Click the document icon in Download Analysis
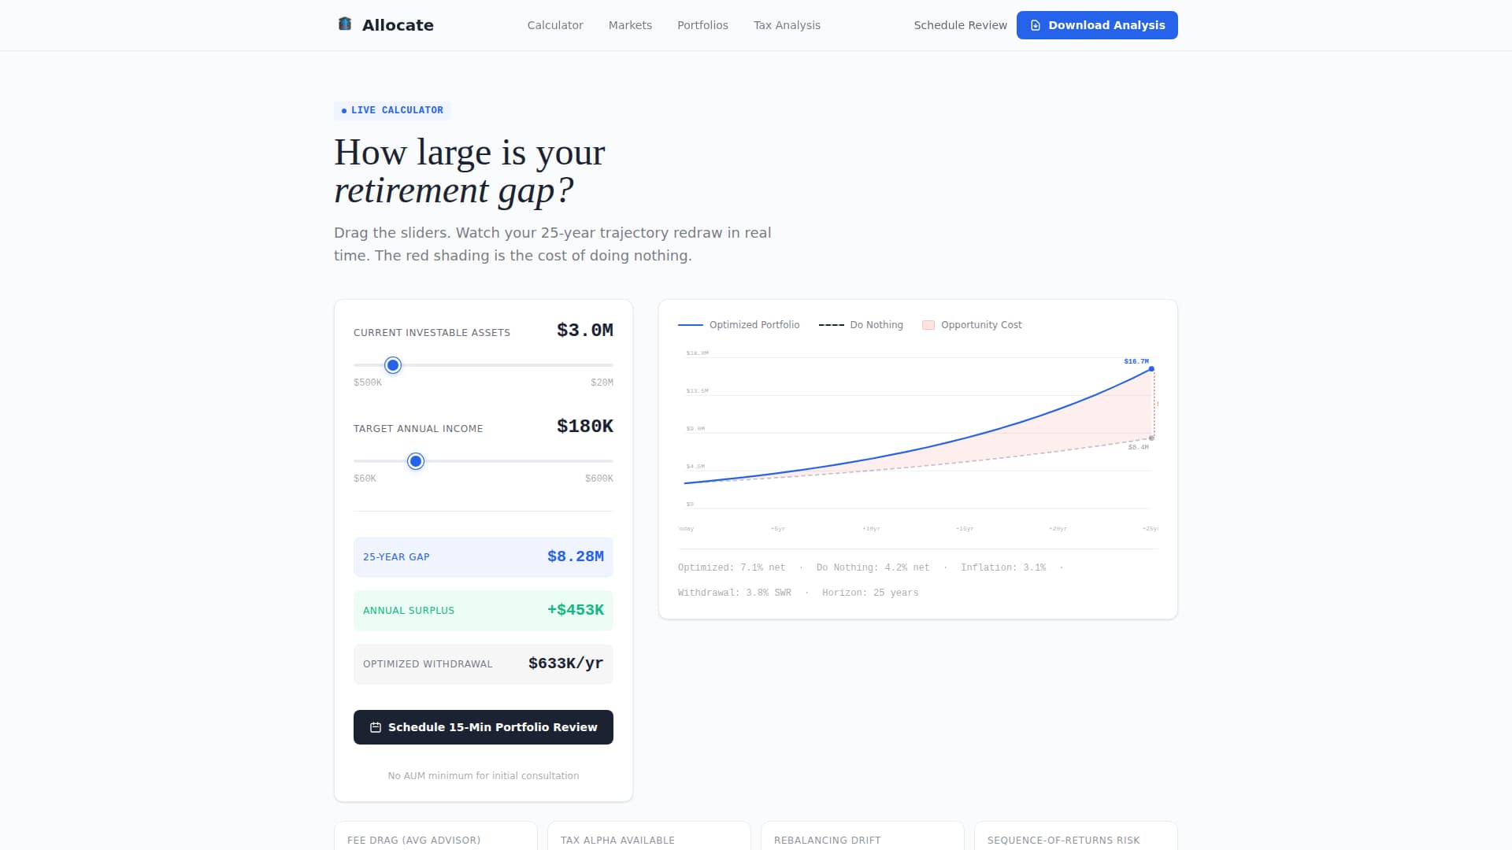 1036,25
